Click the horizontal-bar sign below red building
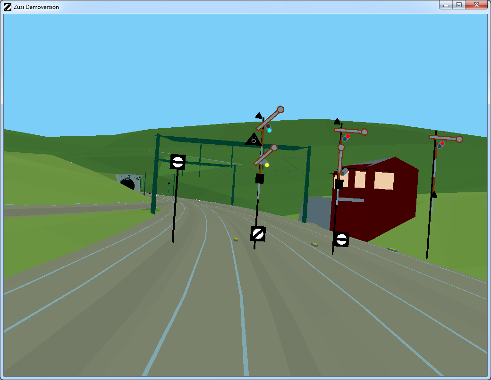 click(341, 239)
